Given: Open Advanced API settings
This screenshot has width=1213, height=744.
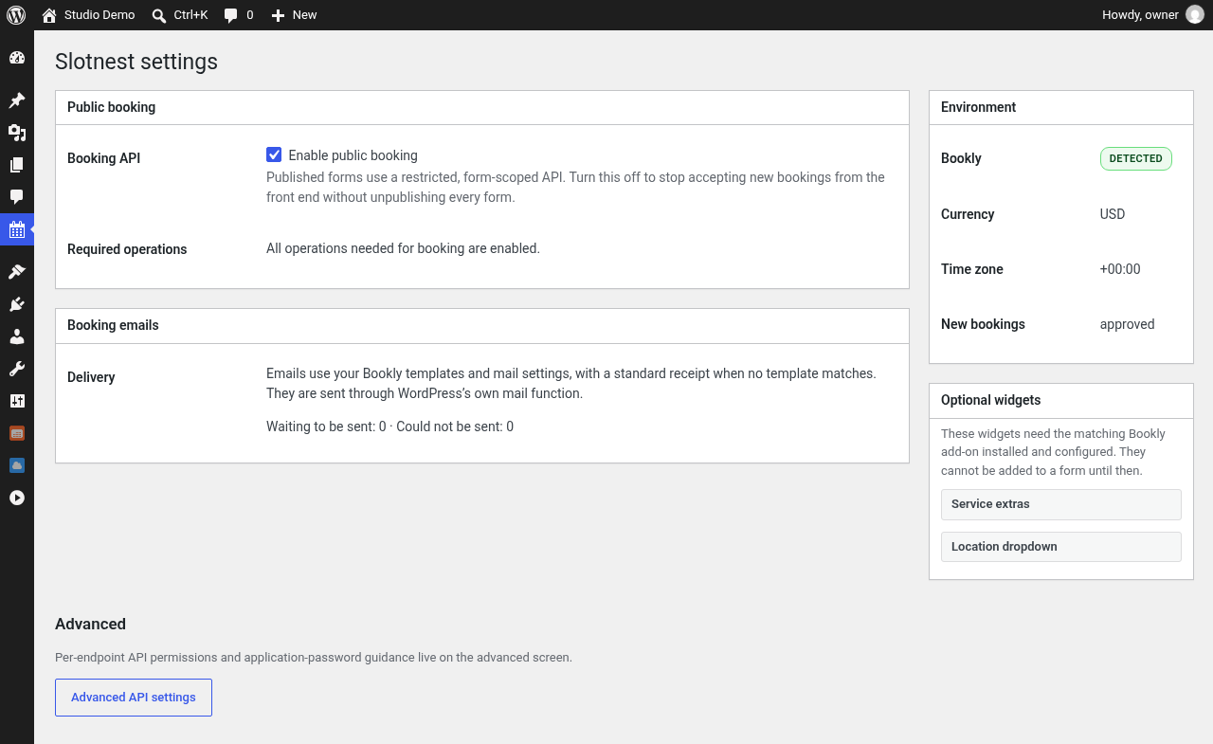Looking at the screenshot, I should pyautogui.click(x=134, y=698).
